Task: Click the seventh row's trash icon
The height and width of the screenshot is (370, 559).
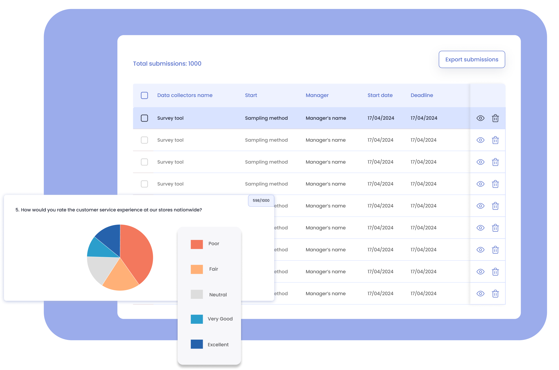Action: pos(495,250)
